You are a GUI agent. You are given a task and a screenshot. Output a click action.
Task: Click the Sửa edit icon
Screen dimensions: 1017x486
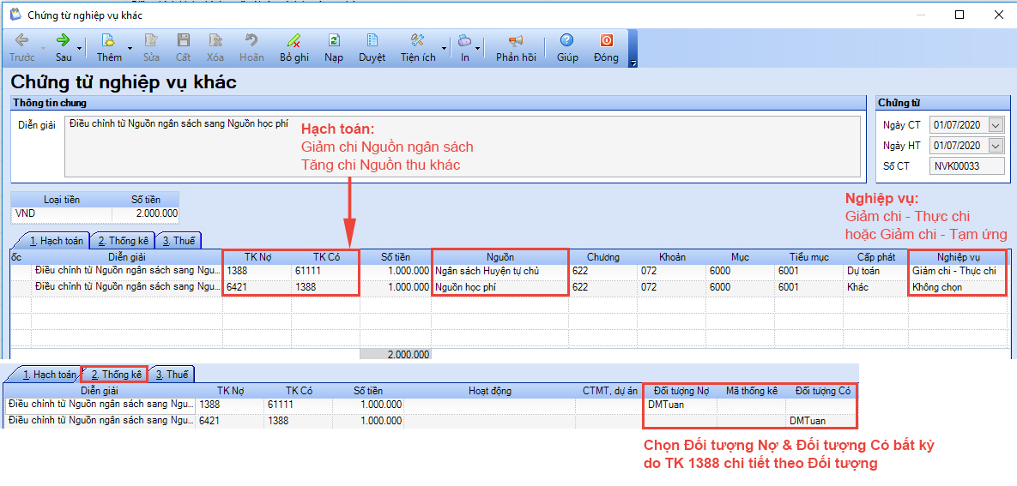[151, 48]
